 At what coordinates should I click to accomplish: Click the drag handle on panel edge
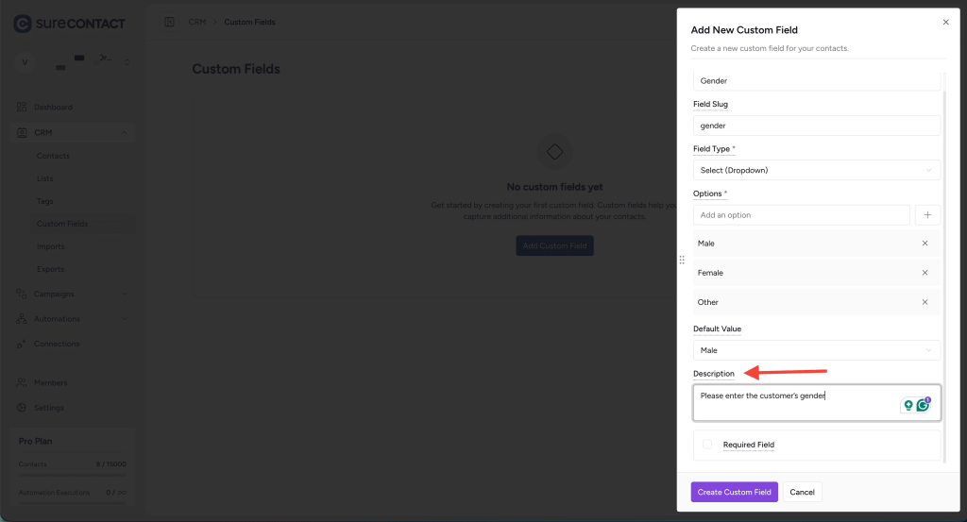(682, 260)
